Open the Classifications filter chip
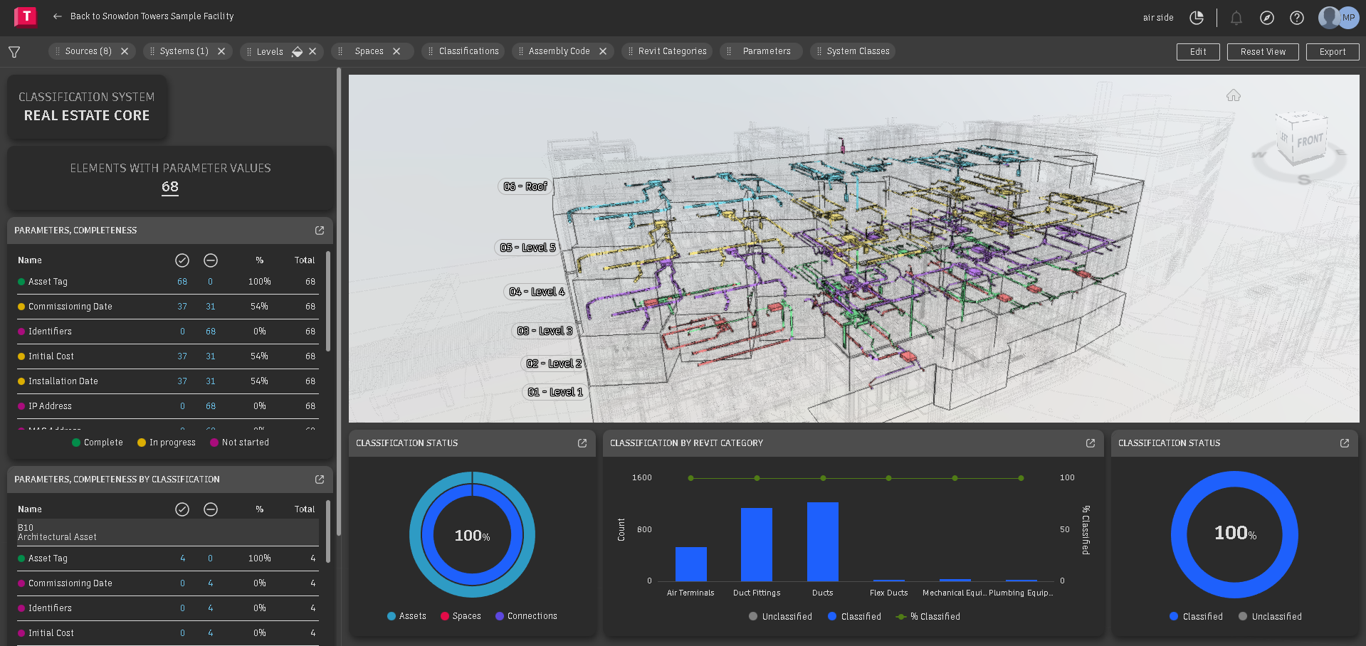The width and height of the screenshot is (1366, 646). (470, 51)
